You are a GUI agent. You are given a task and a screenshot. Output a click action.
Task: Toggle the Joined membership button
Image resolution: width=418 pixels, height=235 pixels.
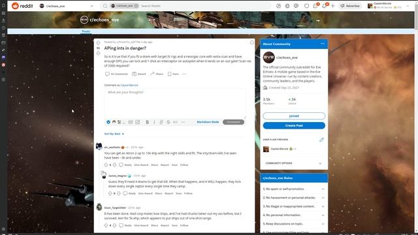(x=294, y=116)
